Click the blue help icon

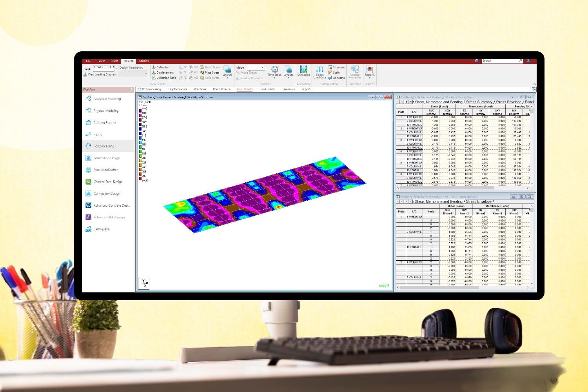477,61
